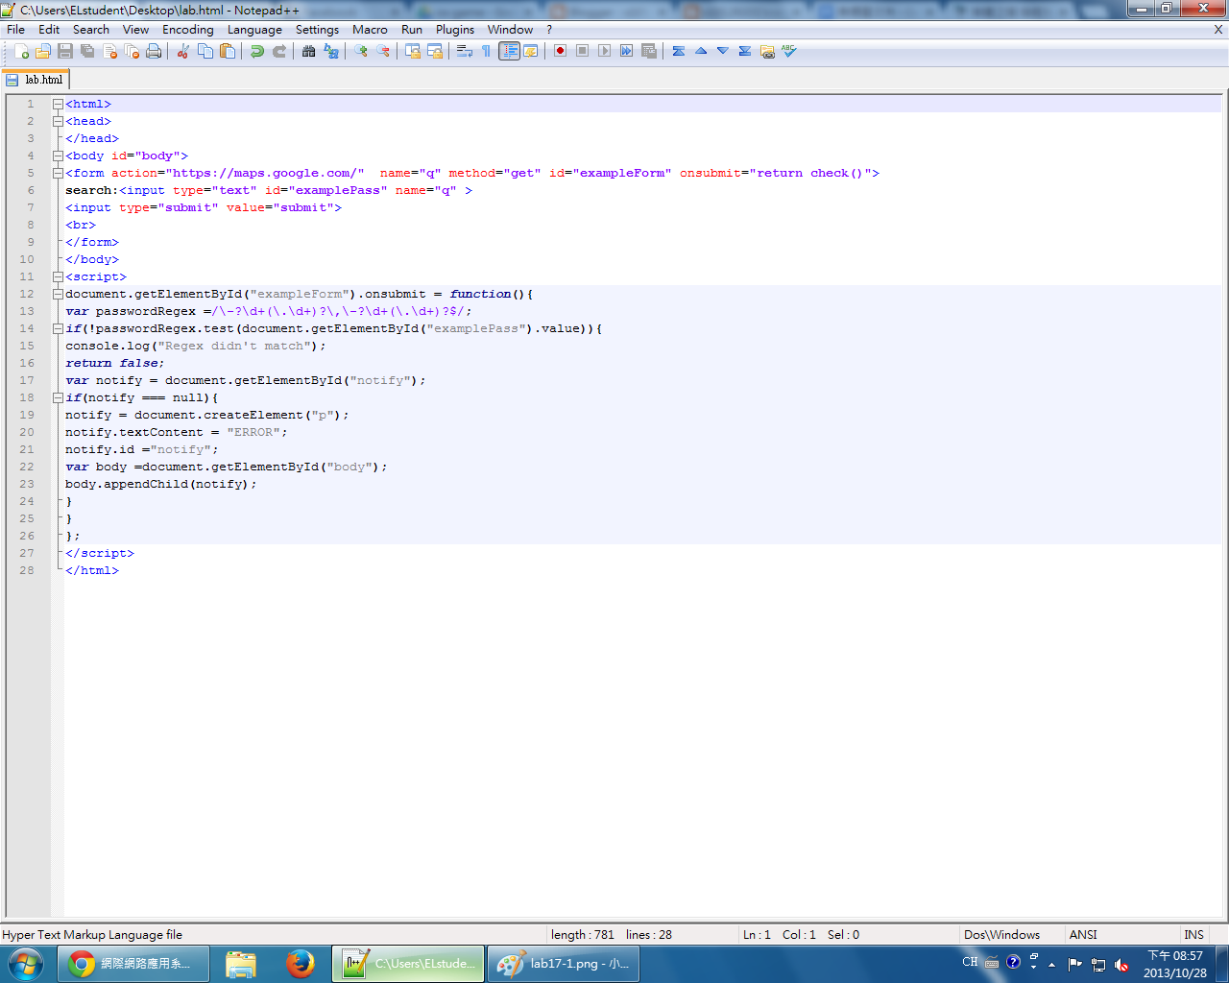Screen dimensions: 1229x983
Task: Open the Encoding menu
Action: click(x=187, y=30)
